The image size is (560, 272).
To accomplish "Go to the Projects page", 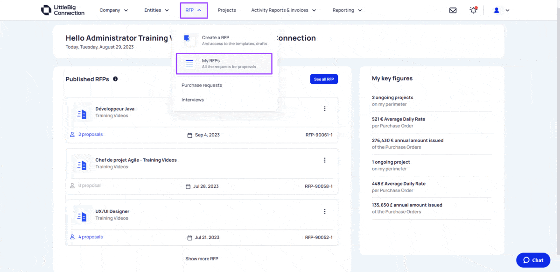I will (x=227, y=10).
